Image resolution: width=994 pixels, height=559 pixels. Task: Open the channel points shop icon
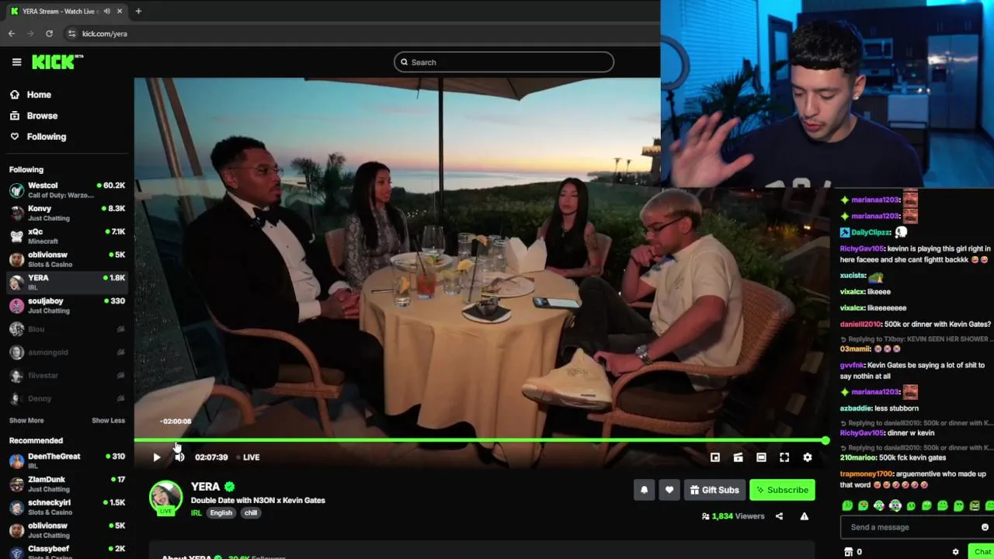tap(848, 552)
